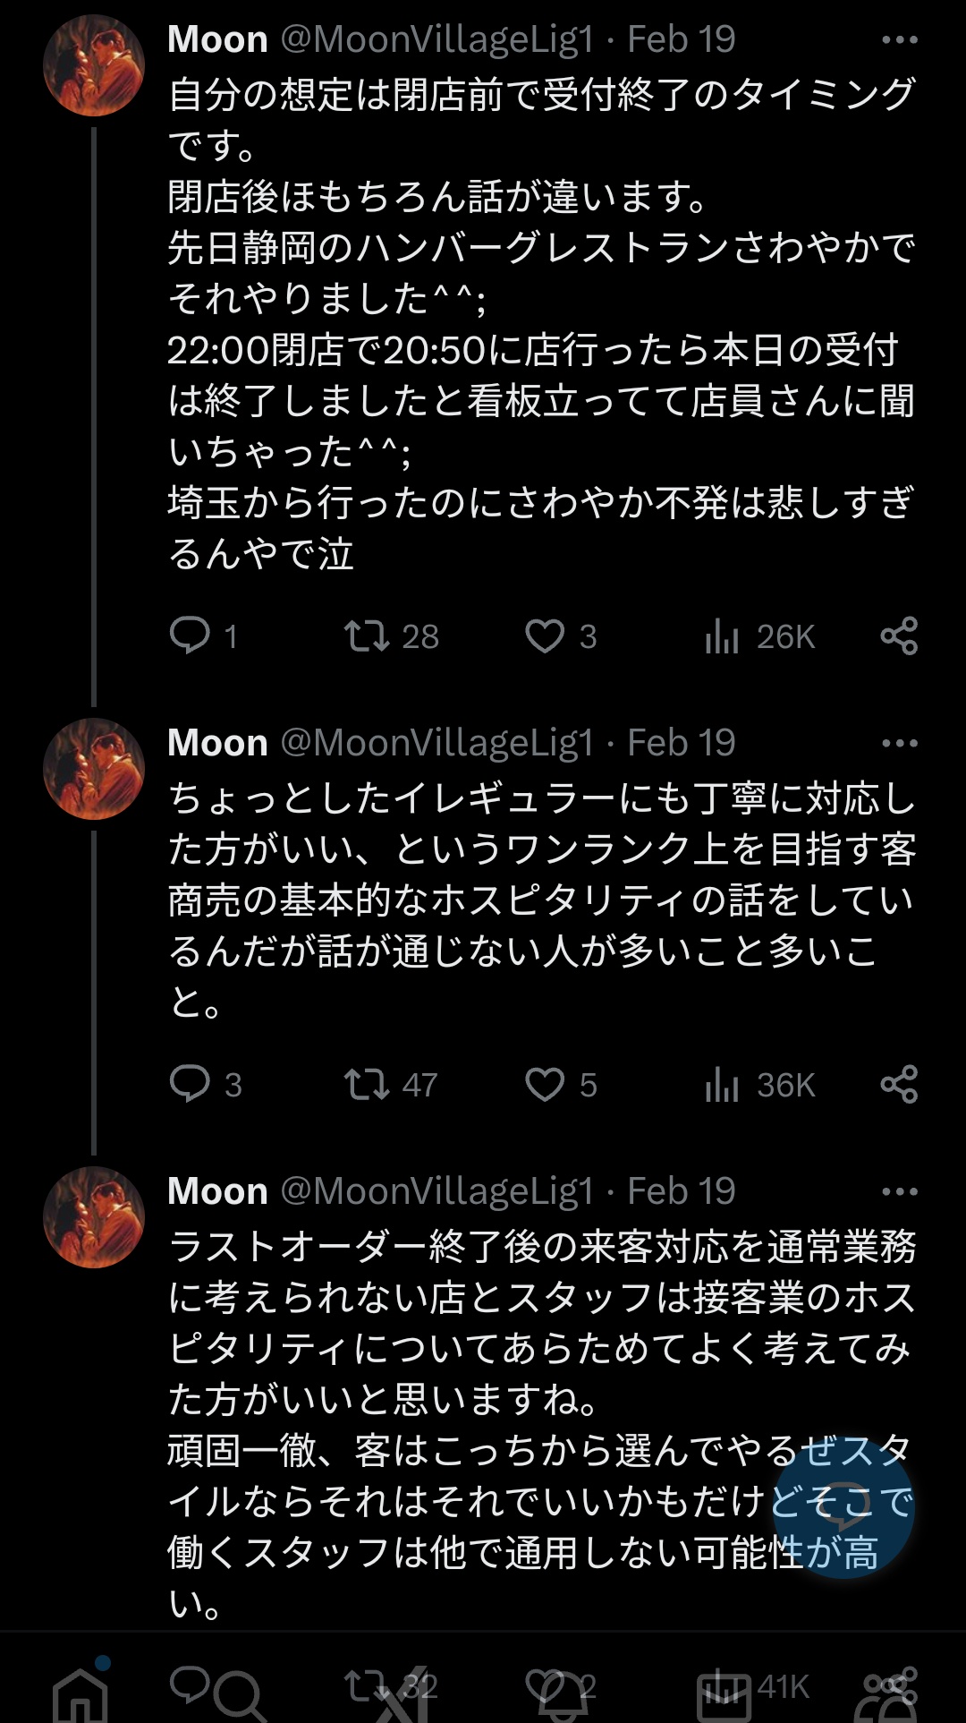966x1723 pixels.
Task: Repost the tweet with 47 reposts
Action: pyautogui.click(x=367, y=1084)
